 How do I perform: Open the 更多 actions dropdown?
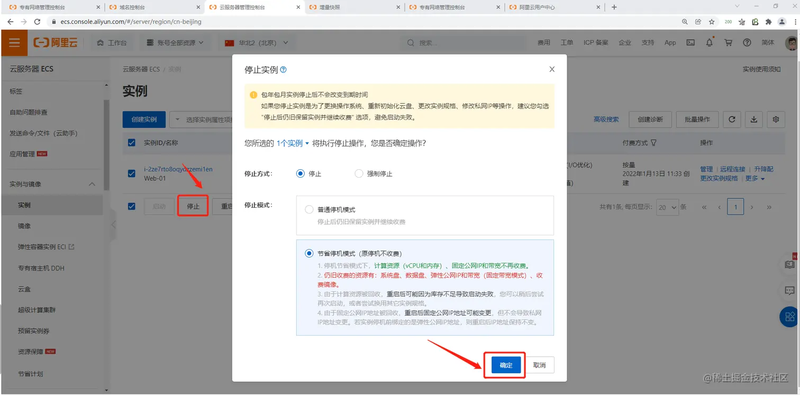tap(755, 178)
